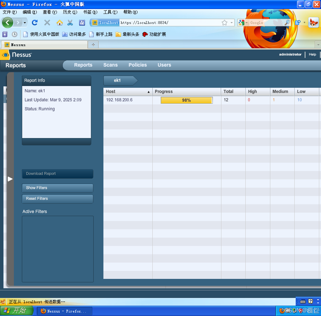The height and width of the screenshot is (316, 321).
Task: Sort by the High column header
Action: point(258,92)
